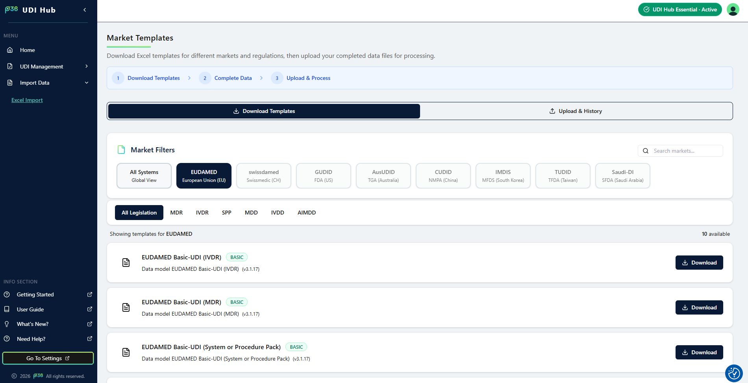748x383 pixels.
Task: Click BASIC badge on System or Procedure Pack
Action: point(296,347)
